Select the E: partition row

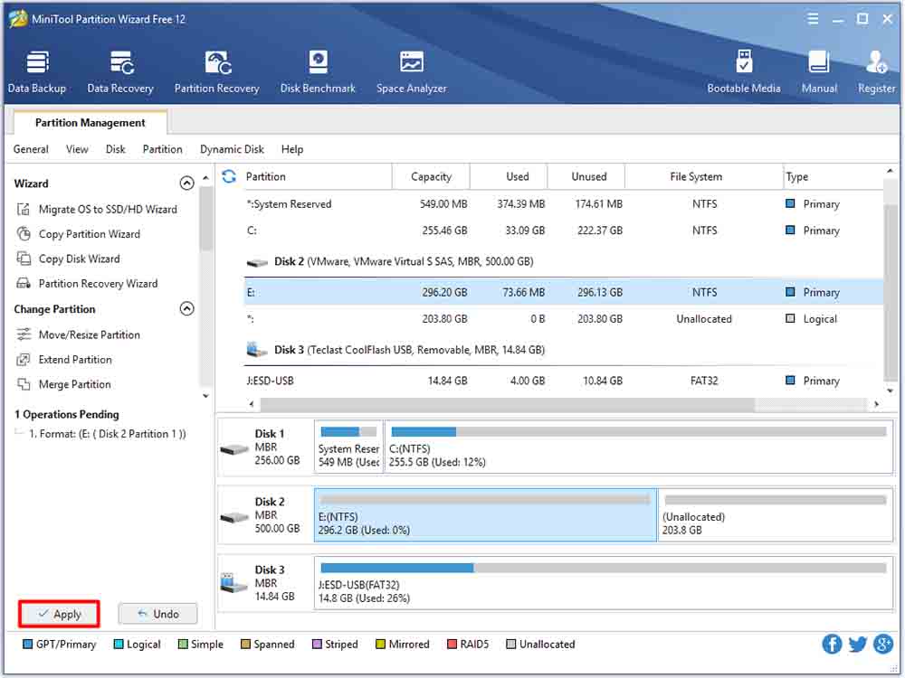tap(563, 292)
